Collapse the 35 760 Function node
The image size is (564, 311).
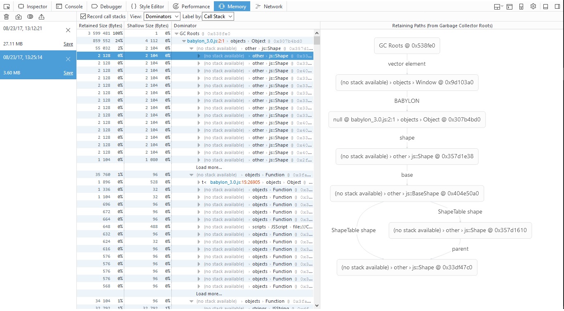click(x=191, y=175)
